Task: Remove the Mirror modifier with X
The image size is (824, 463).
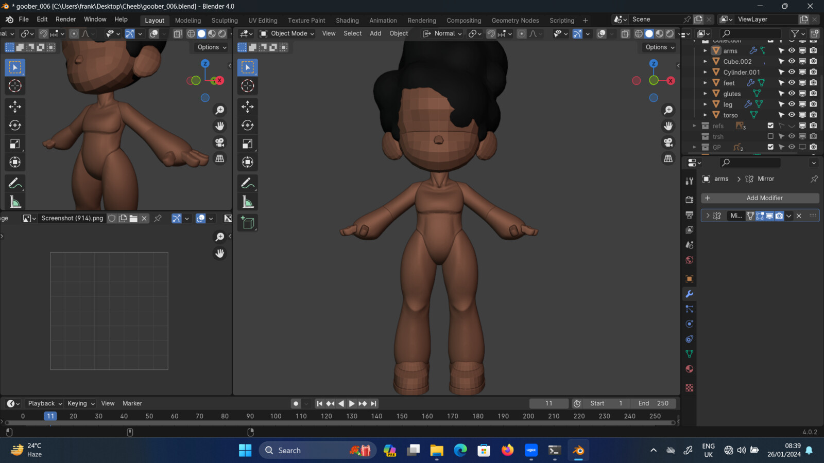Action: (x=799, y=216)
